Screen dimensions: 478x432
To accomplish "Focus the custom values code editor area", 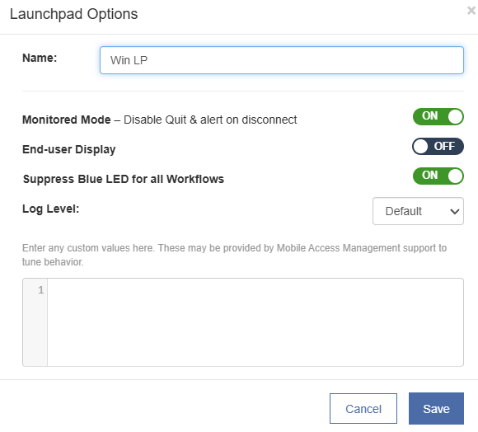I will click(255, 322).
